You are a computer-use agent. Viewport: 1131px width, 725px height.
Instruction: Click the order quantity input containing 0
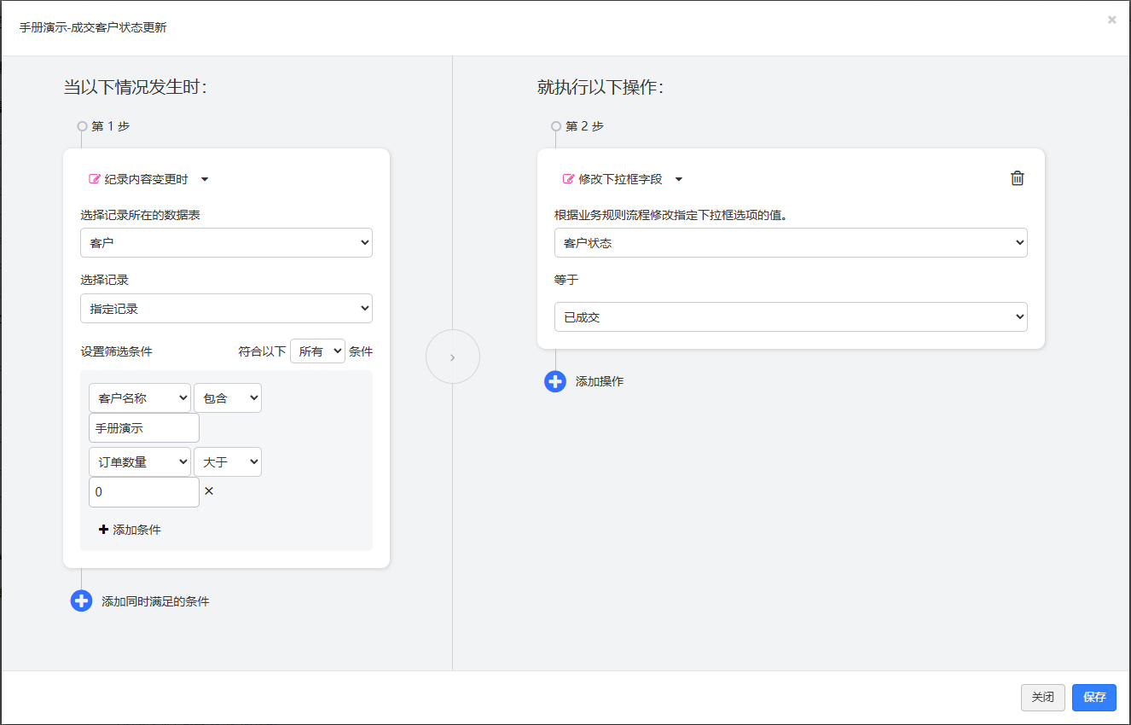(144, 492)
